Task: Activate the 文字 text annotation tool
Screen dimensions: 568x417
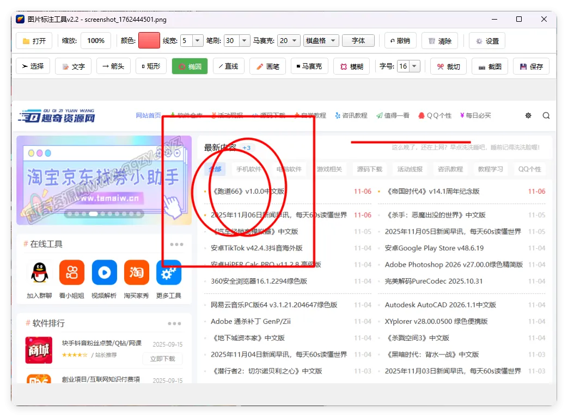Action: [x=73, y=66]
